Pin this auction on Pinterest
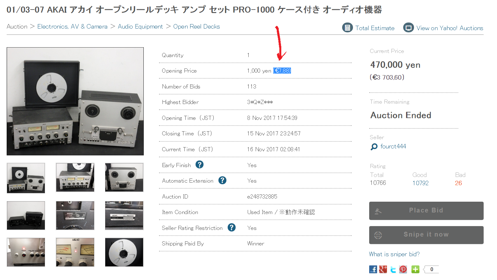497x280 pixels. point(403,269)
